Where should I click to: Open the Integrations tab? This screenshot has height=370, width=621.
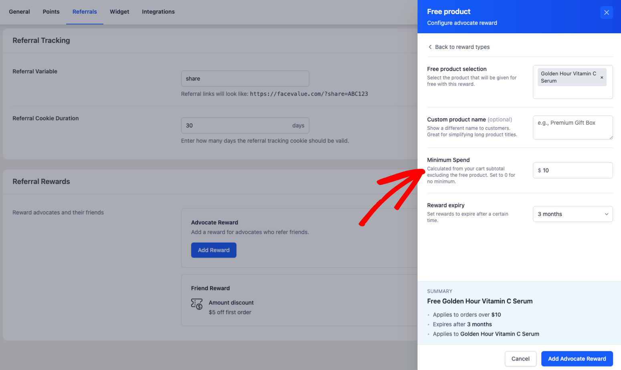[x=158, y=12]
